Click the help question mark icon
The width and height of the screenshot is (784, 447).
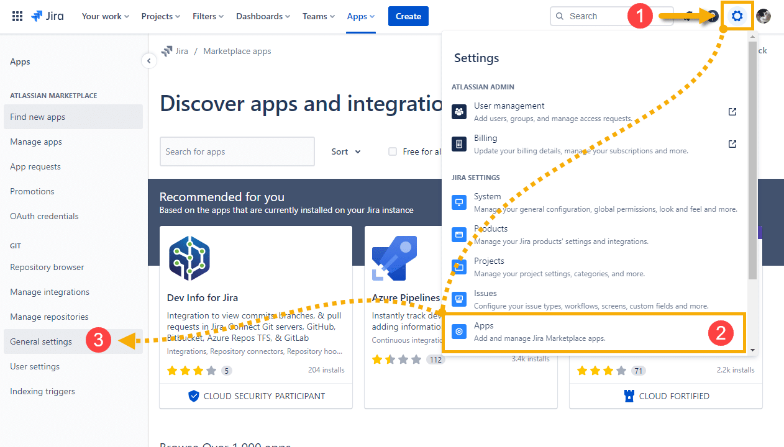pyautogui.click(x=713, y=16)
